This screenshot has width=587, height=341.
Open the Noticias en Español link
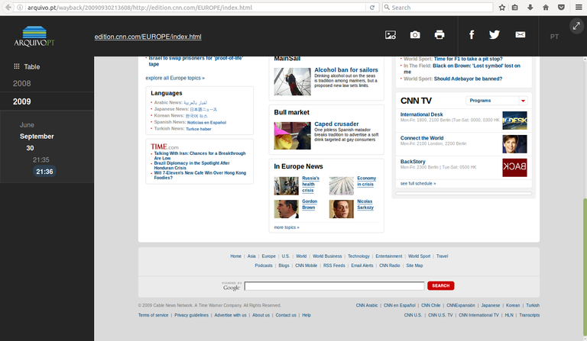(206, 123)
